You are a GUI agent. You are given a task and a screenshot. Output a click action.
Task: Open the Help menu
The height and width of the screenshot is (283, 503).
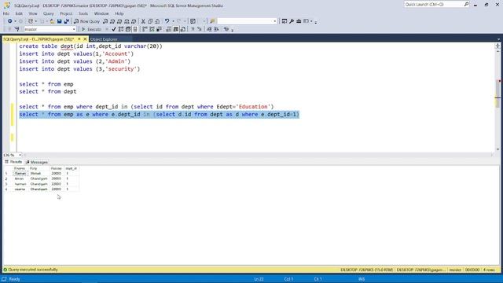click(x=119, y=13)
